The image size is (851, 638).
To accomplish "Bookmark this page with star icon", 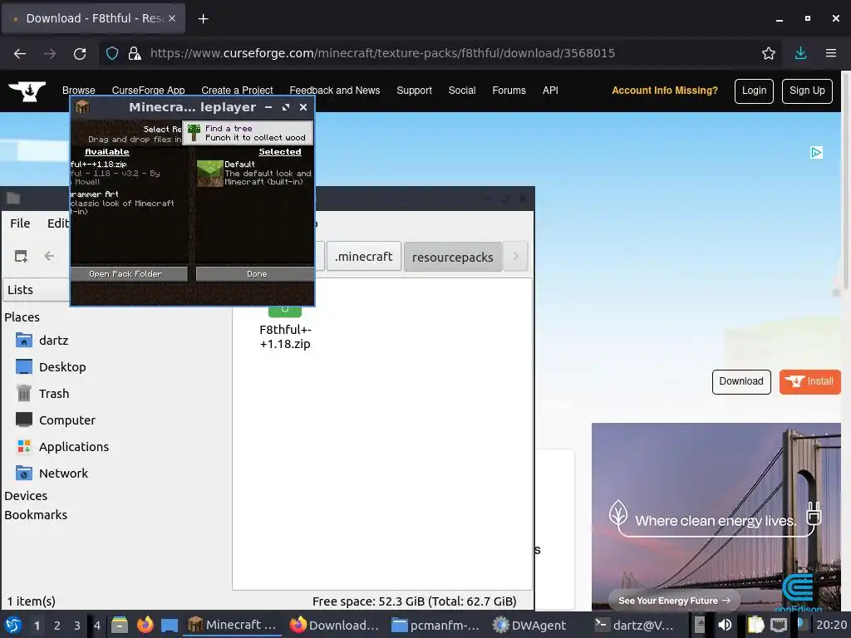I will coord(768,53).
